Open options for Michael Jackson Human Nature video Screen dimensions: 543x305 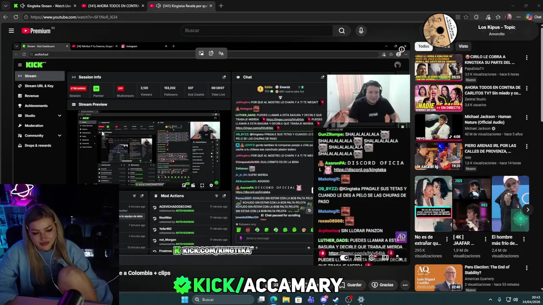526,117
